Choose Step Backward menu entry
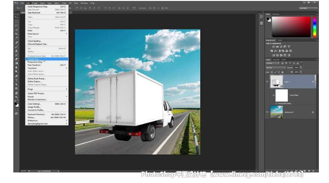Image resolution: width=329 pixels, height=183 pixels. (47, 12)
